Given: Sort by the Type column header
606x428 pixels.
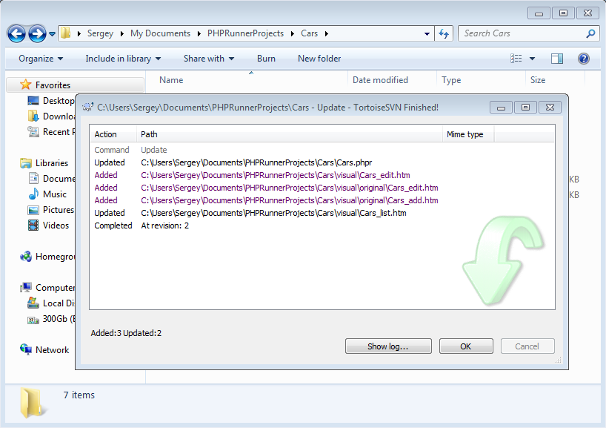Looking at the screenshot, I should click(451, 80).
